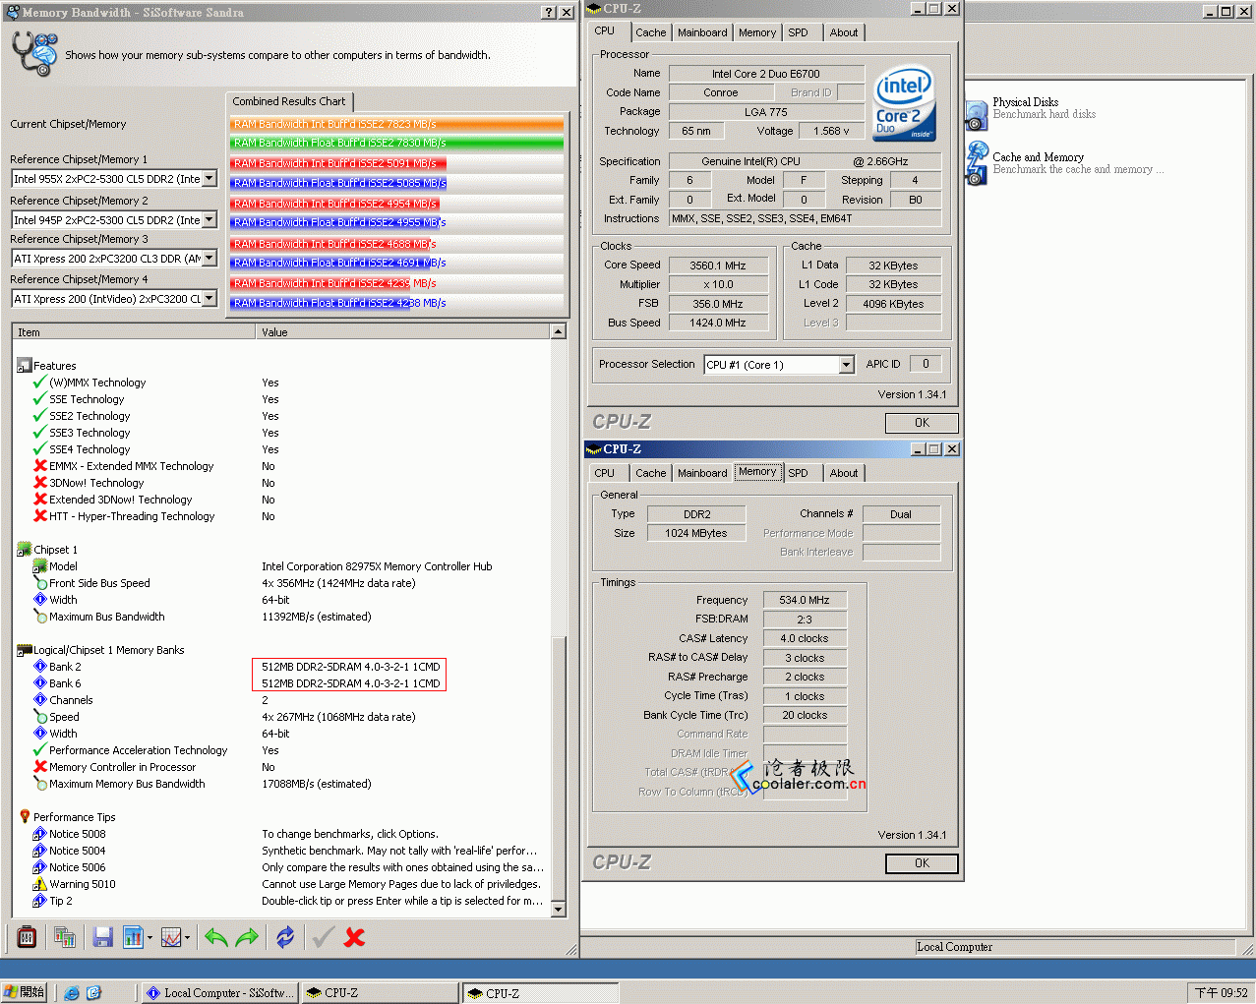Go back with the green left arrow

[x=216, y=937]
